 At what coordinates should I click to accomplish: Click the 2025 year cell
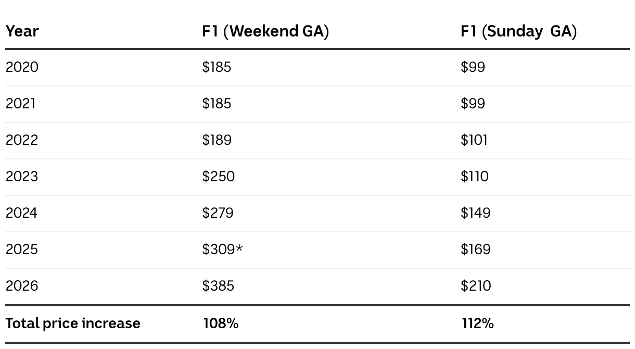(x=22, y=250)
